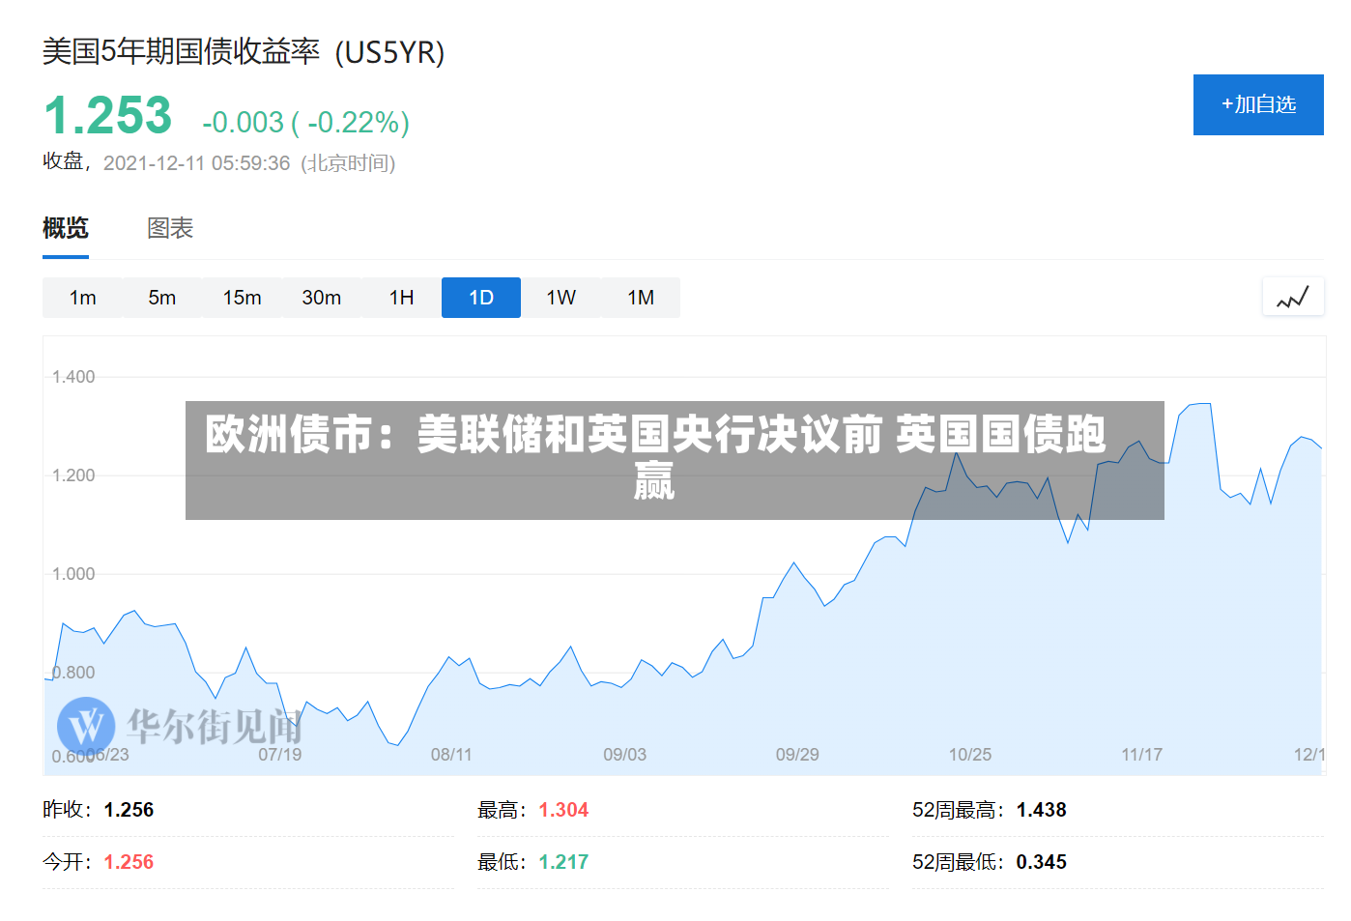This screenshot has width=1351, height=921.
Task: Click the title 美国5年期国债收益率 (US5YR)
Action: (x=244, y=51)
